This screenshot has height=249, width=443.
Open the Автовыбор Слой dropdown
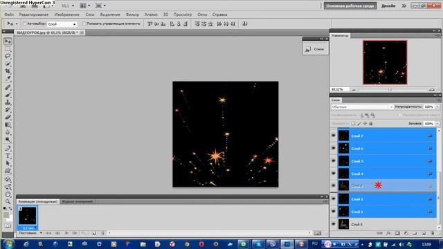coord(62,24)
